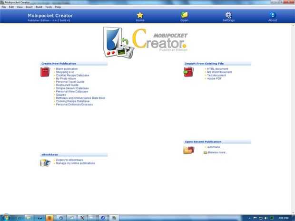Show hidden system tray icons arrow

(x=249, y=218)
